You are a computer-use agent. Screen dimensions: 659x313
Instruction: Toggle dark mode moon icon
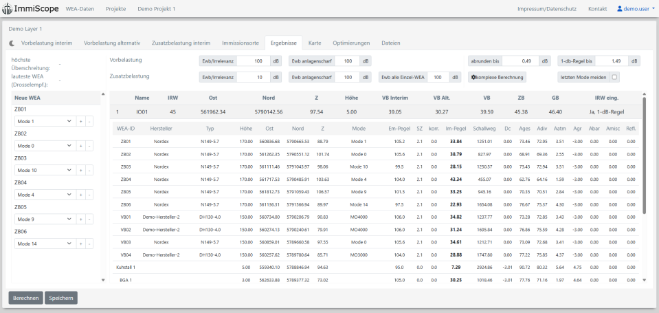pyautogui.click(x=12, y=43)
